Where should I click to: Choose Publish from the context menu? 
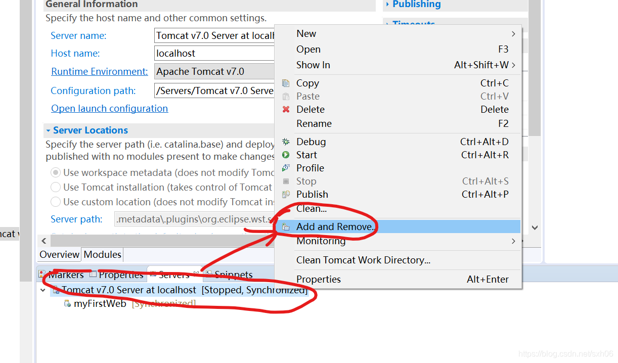coord(399,194)
